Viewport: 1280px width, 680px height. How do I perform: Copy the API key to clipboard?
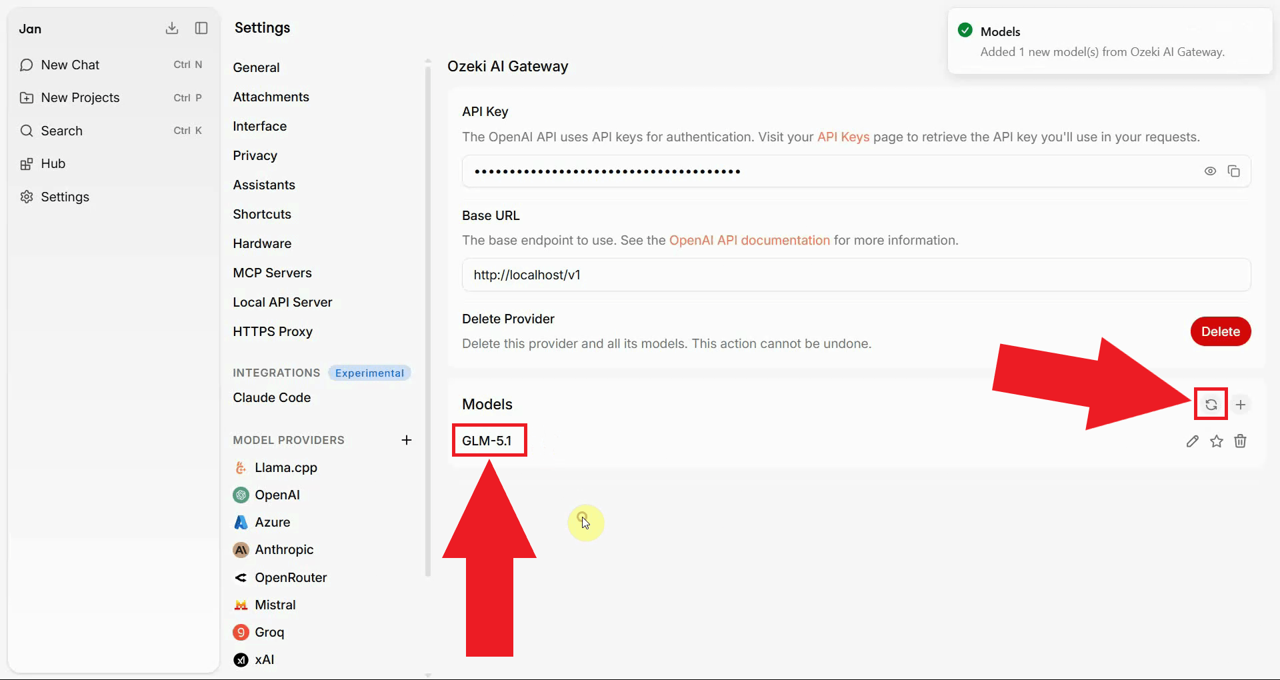coord(1234,171)
